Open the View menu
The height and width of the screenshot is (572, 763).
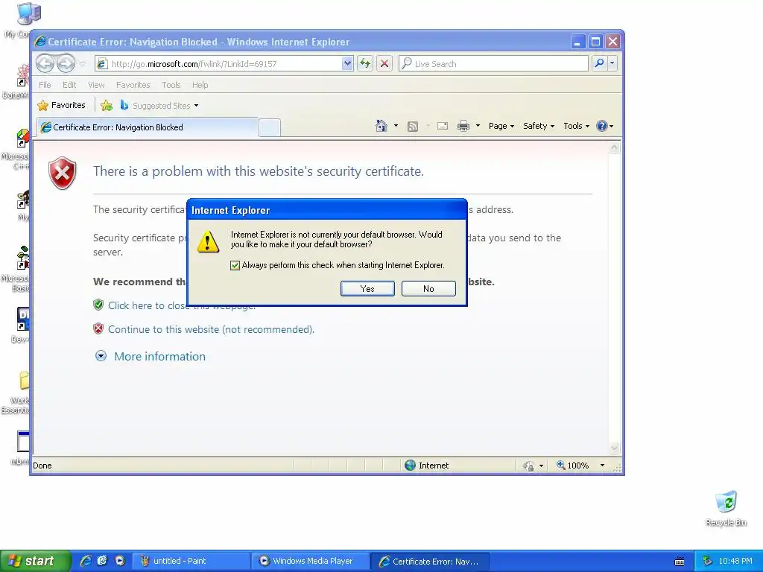(x=96, y=85)
